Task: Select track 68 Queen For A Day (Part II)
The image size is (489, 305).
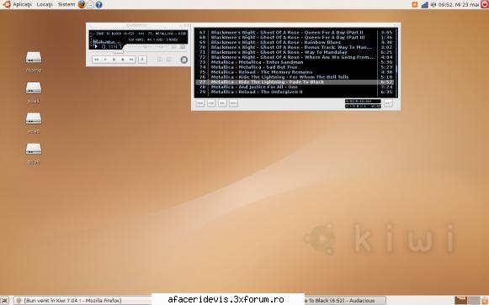Action: coord(295,37)
